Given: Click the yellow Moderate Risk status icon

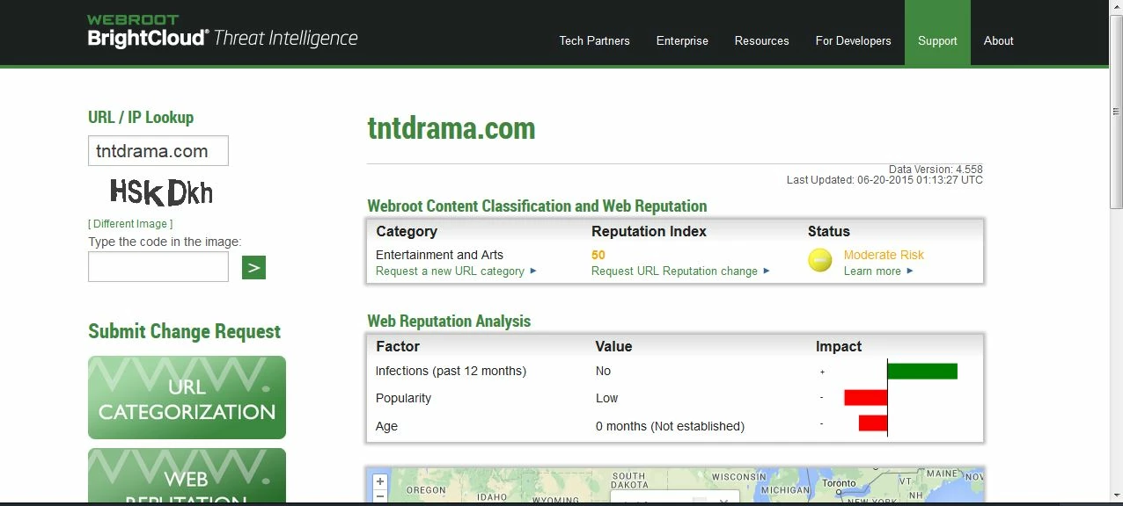Looking at the screenshot, I should coord(820,261).
